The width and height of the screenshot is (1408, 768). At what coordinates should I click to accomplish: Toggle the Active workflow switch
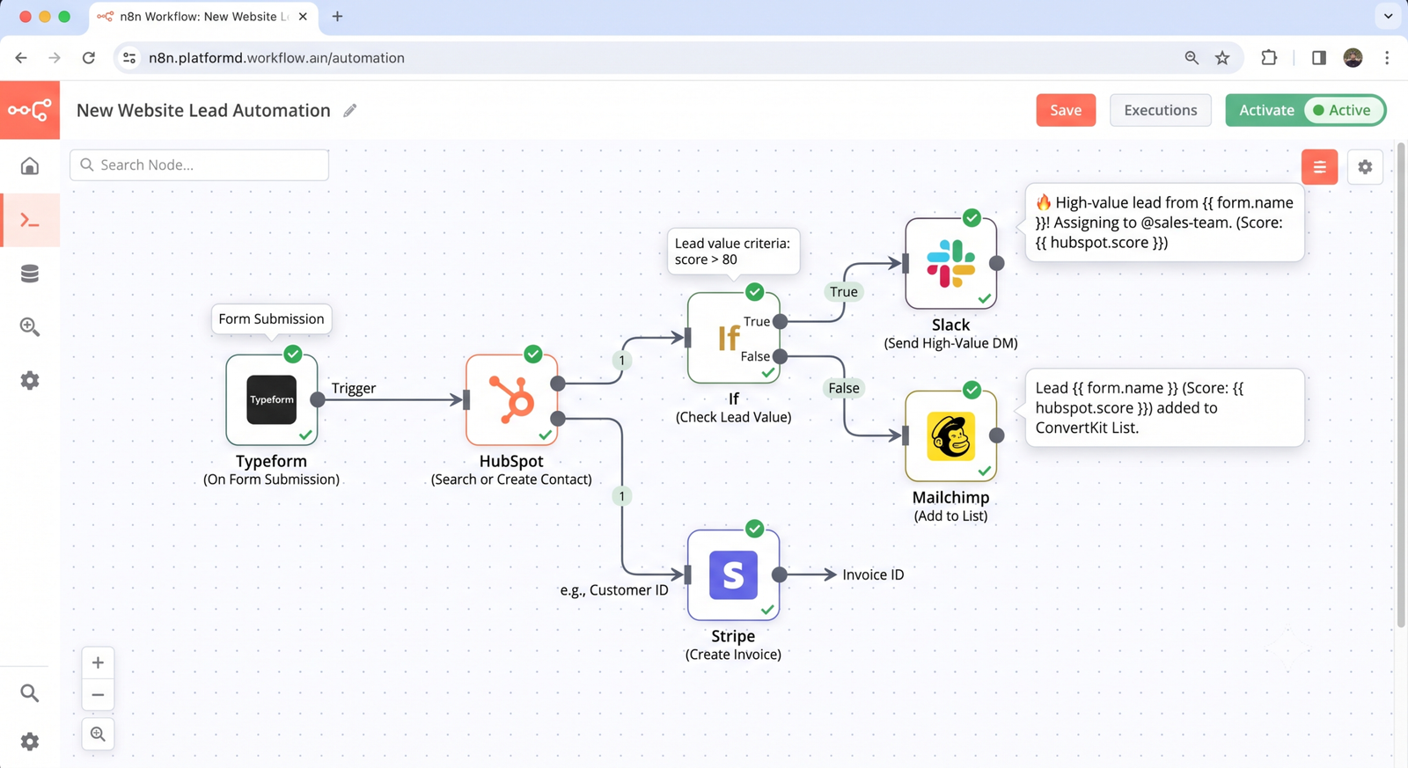point(1343,110)
